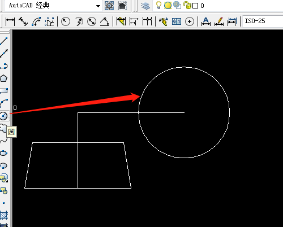Select the Construction Line tool
The width and height of the screenshot is (283, 227).
3,54
